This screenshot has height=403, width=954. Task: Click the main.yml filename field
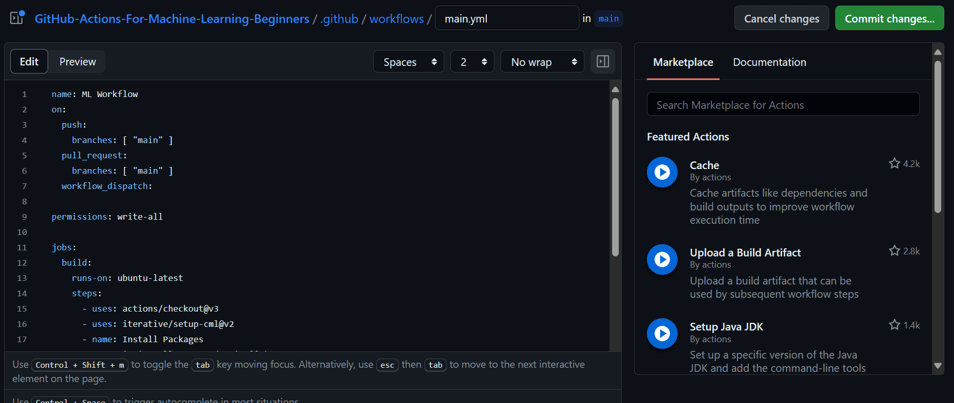pyautogui.click(x=507, y=18)
